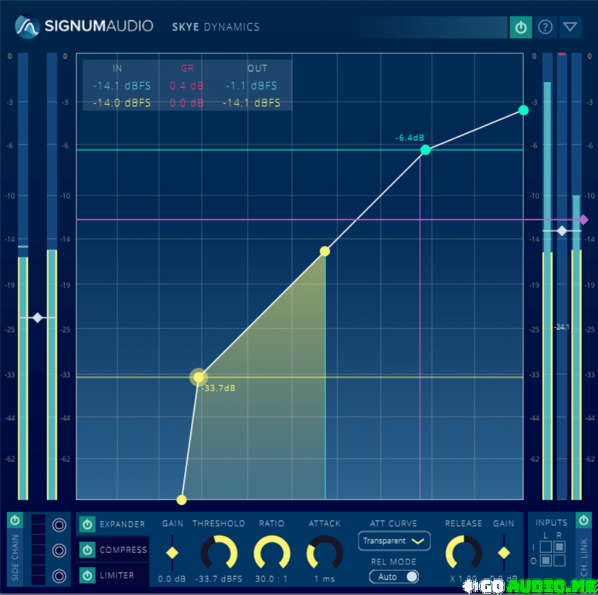Screen dimensions: 598x595
Task: Toggle the input R routing checkbox
Action: 559,547
